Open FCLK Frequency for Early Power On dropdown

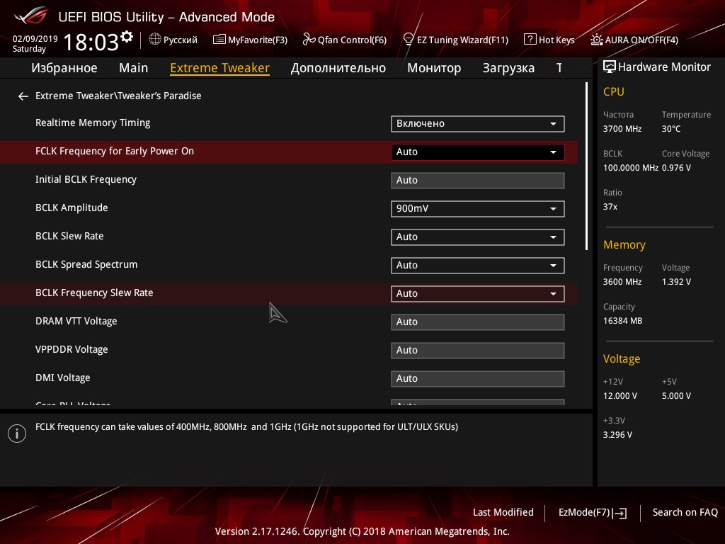[x=478, y=152]
